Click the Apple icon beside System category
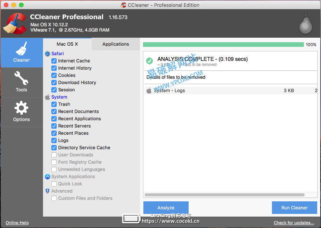 48,97
